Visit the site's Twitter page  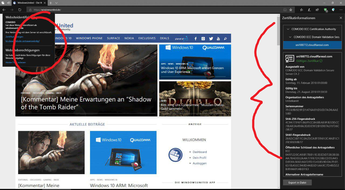[211, 39]
